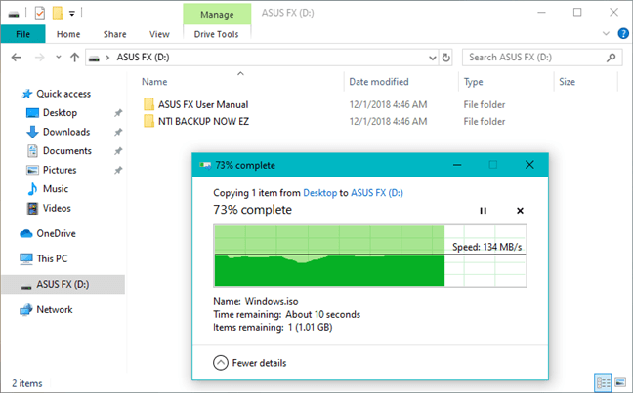This screenshot has height=393, width=633.
Task: Close the 73% complete copy dialog
Action: click(x=529, y=165)
